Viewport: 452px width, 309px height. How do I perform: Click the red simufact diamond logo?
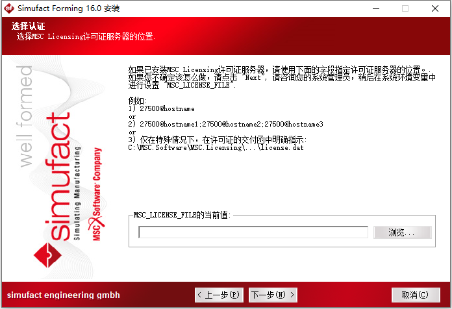47,255
